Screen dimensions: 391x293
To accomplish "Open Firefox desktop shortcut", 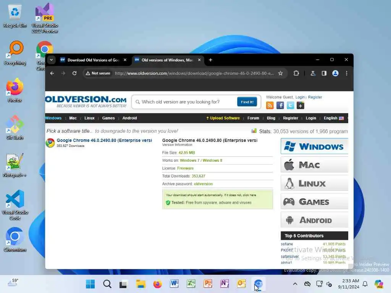I will point(15,90).
